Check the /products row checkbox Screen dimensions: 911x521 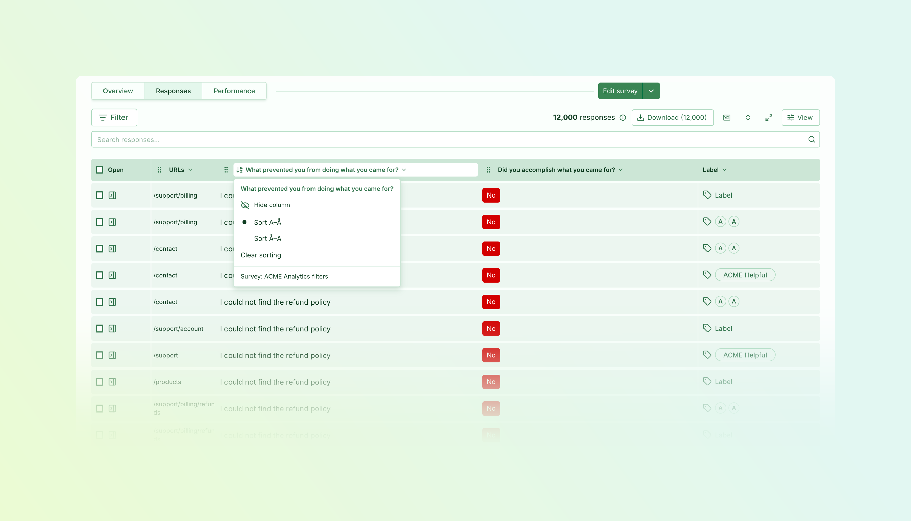(x=99, y=381)
